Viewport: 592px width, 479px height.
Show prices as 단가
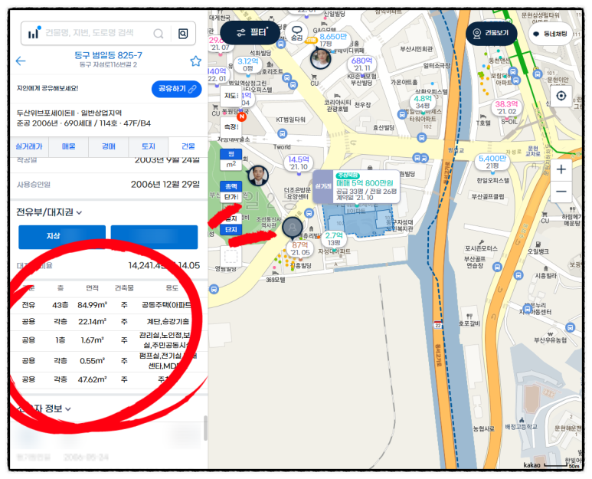coord(231,197)
